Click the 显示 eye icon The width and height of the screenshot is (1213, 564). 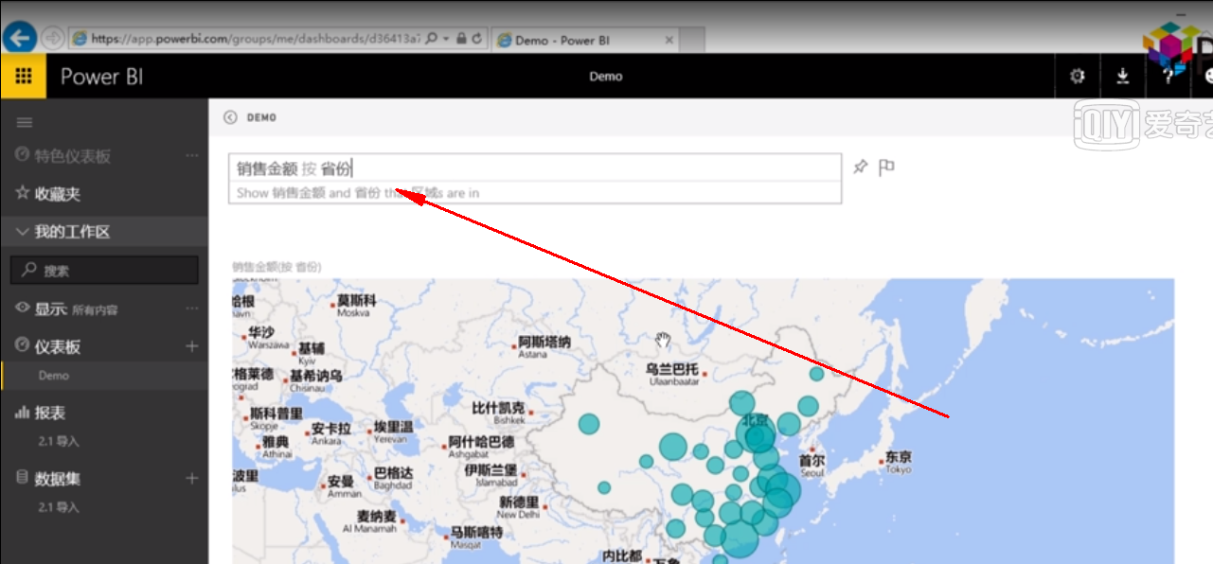click(23, 308)
